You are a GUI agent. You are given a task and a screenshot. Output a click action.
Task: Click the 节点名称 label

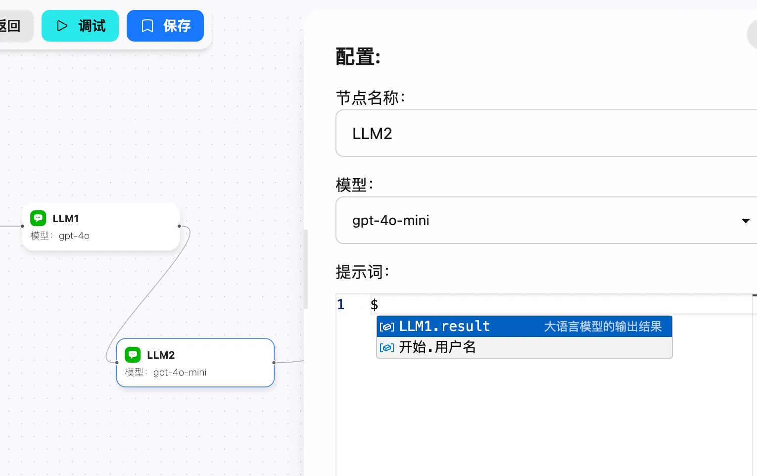point(371,97)
